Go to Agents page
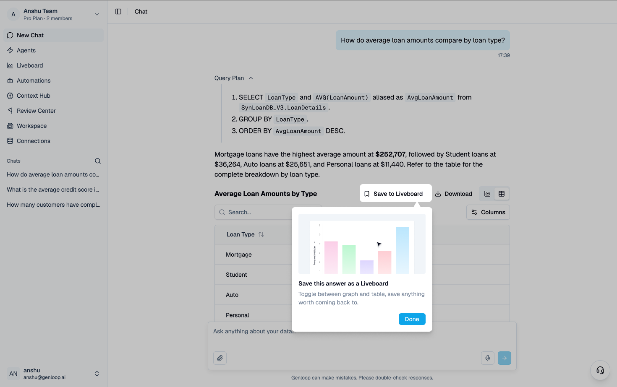 coord(53,50)
